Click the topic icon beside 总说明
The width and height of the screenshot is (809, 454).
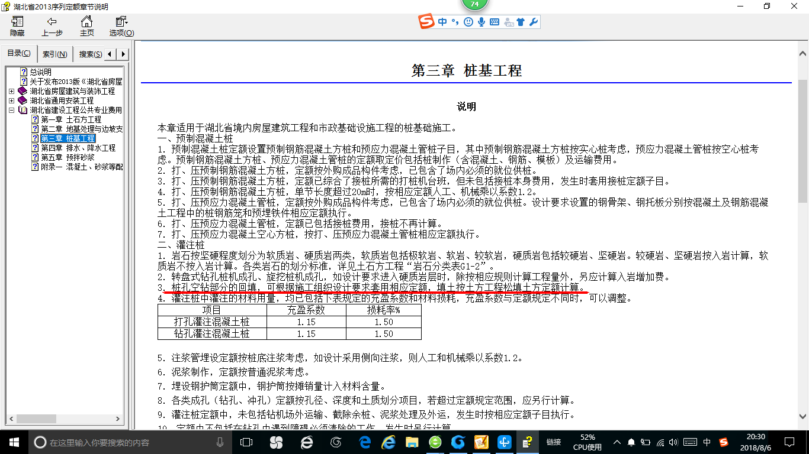(x=24, y=72)
